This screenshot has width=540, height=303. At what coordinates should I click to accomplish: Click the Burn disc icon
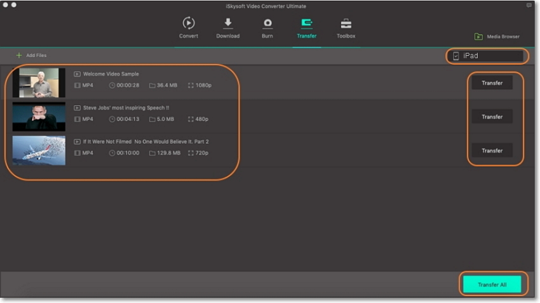(x=267, y=23)
